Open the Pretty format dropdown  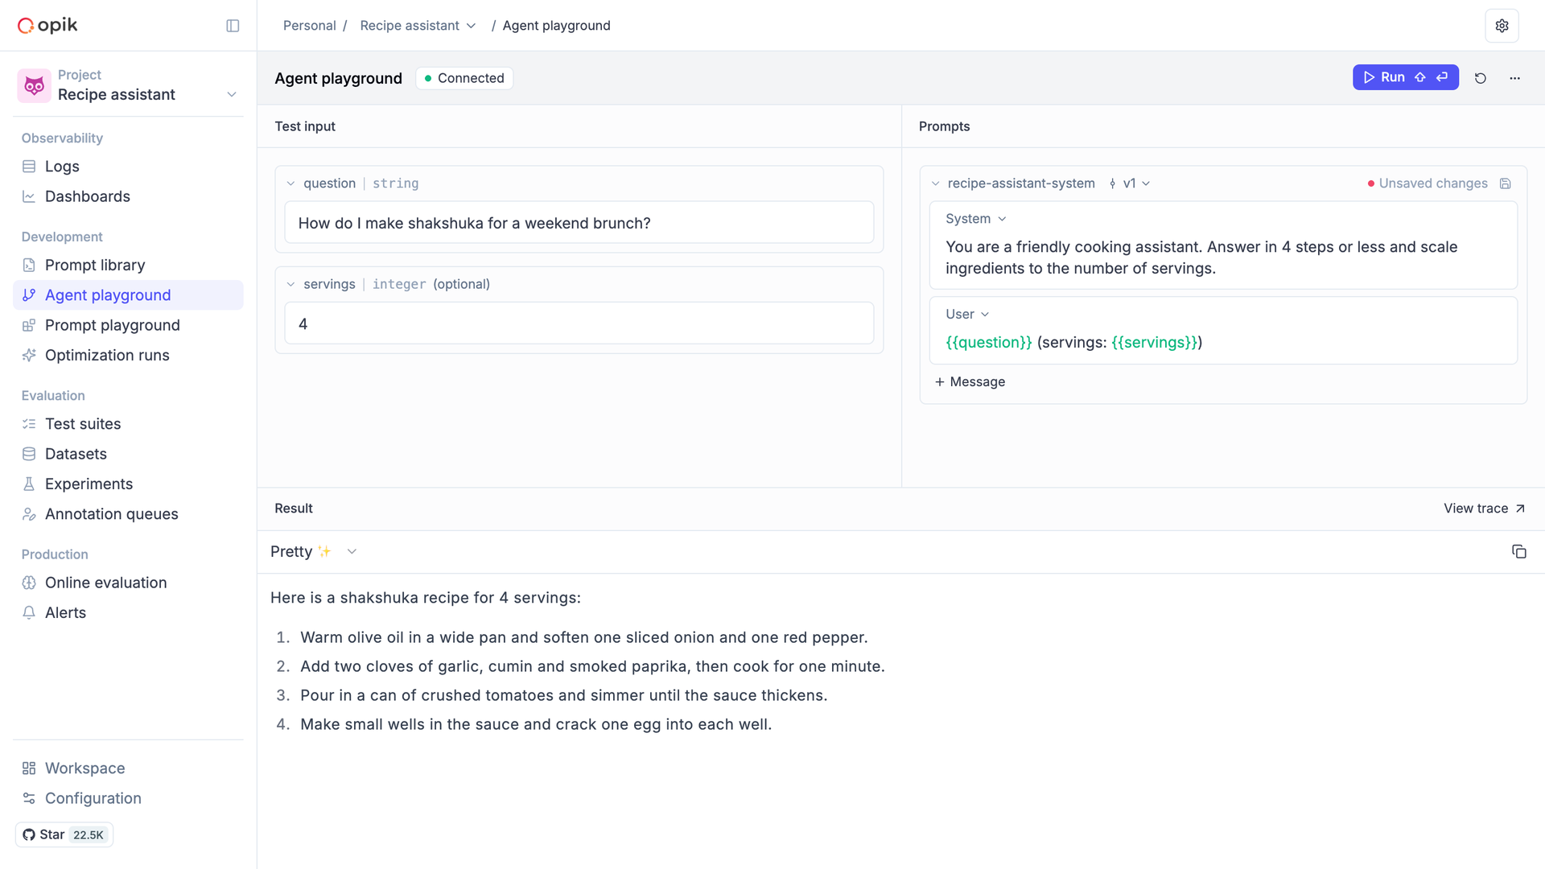pos(313,552)
